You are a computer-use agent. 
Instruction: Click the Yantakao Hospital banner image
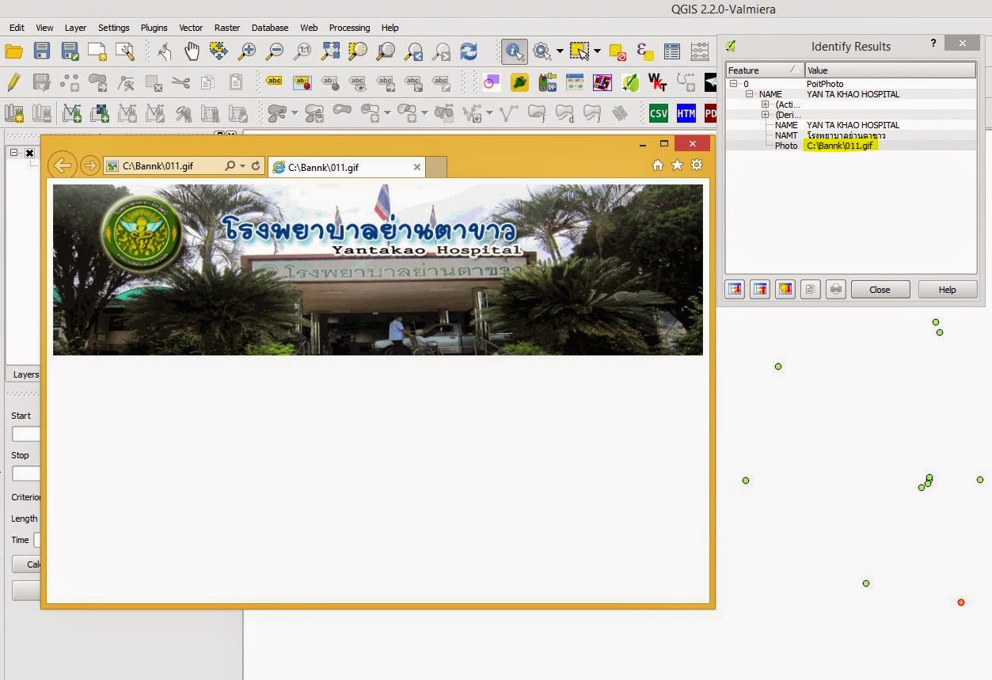378,270
